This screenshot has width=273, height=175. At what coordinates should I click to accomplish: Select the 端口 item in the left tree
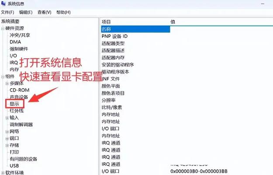[14, 138]
